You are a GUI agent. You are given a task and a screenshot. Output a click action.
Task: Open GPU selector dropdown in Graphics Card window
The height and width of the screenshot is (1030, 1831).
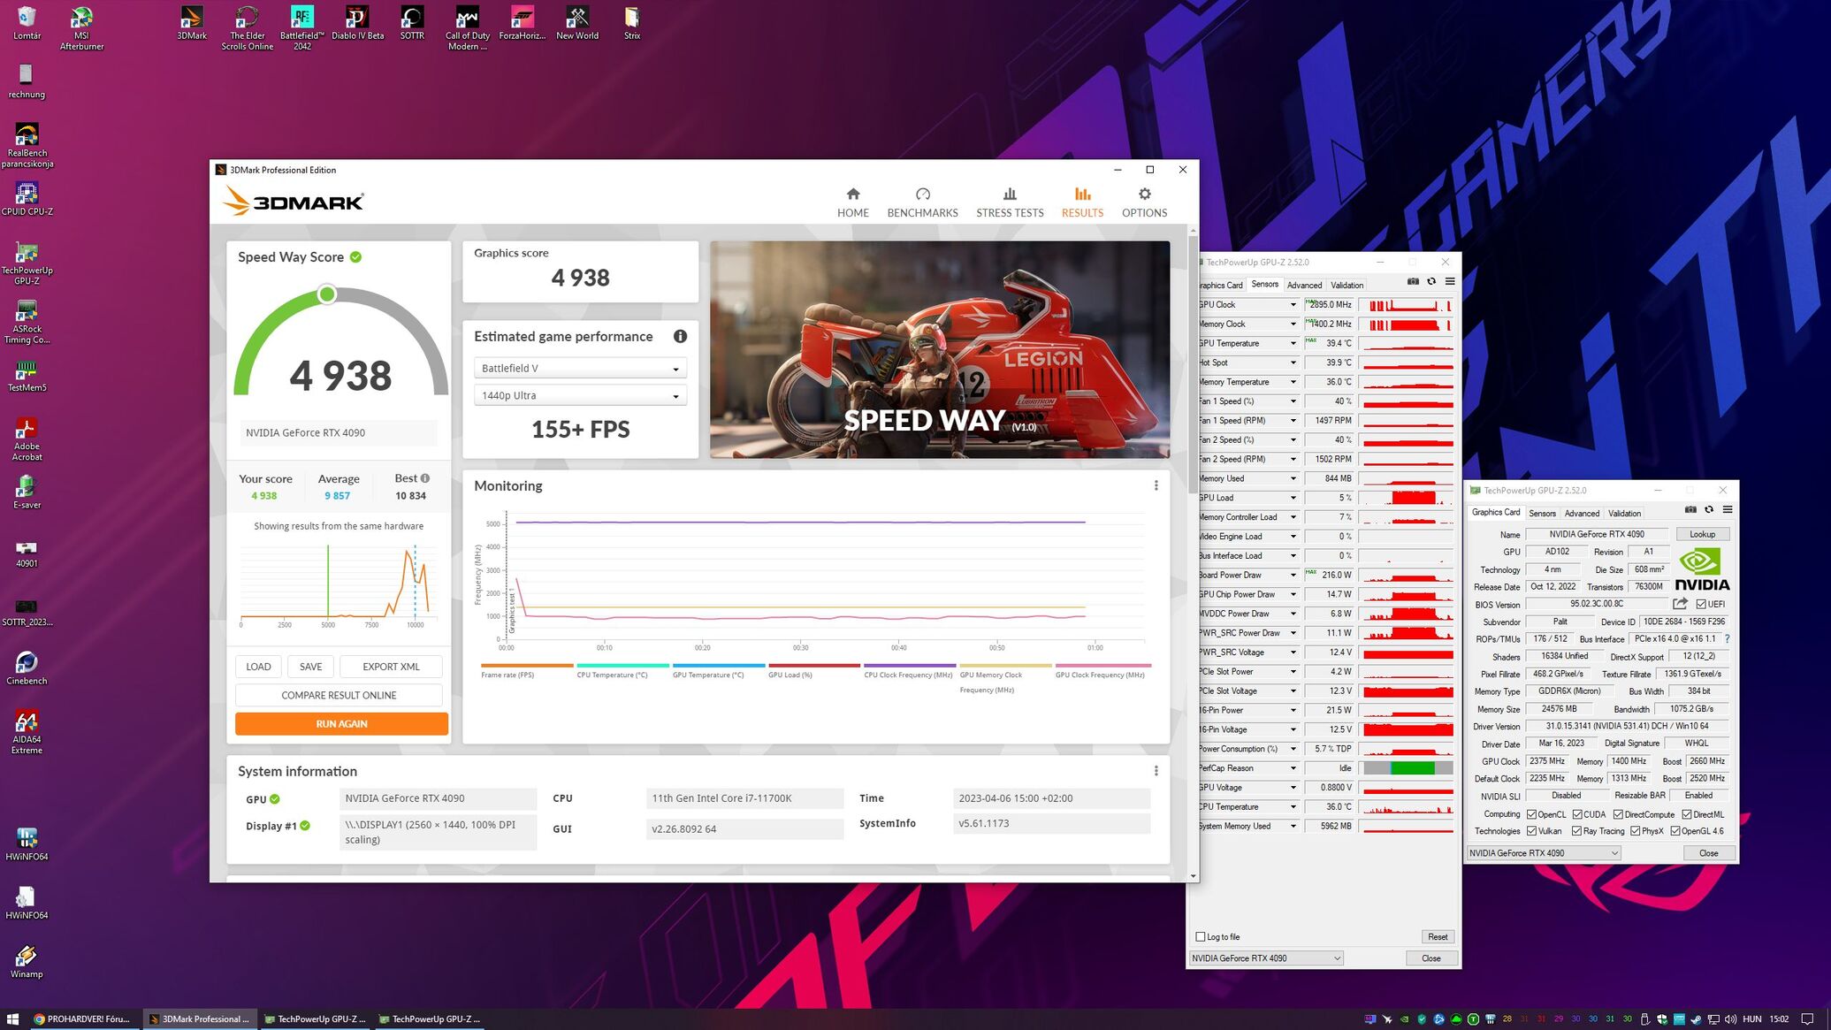coord(1544,853)
